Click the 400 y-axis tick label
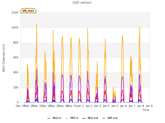This screenshot has width=165, height=123. coord(16,72)
